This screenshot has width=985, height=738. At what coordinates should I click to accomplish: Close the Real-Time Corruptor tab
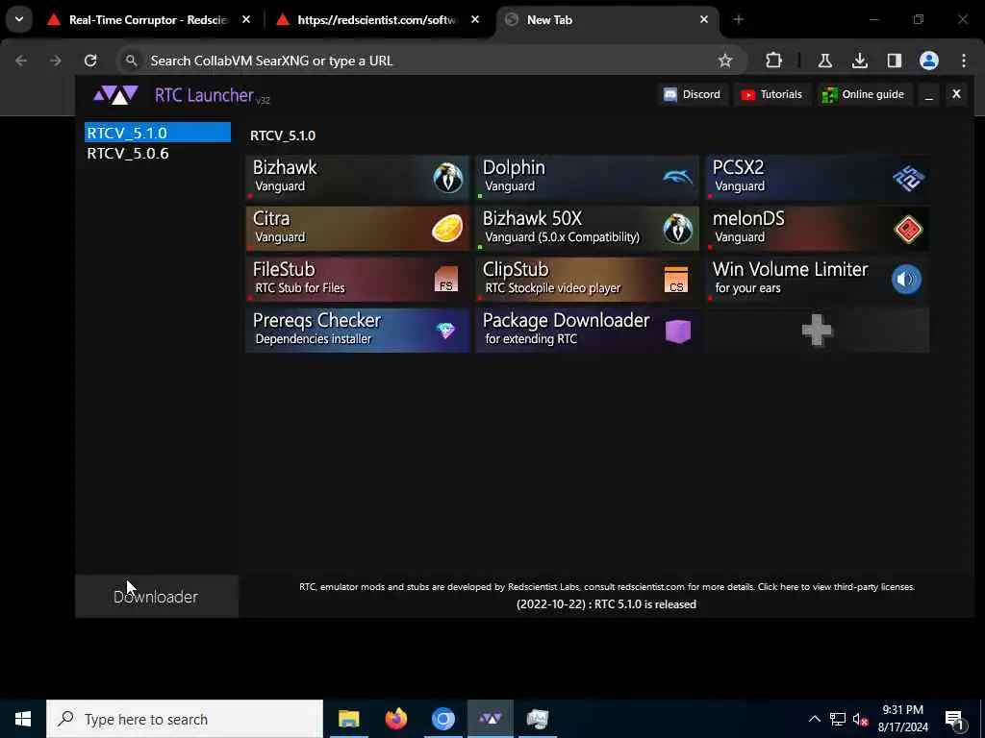pos(246,20)
